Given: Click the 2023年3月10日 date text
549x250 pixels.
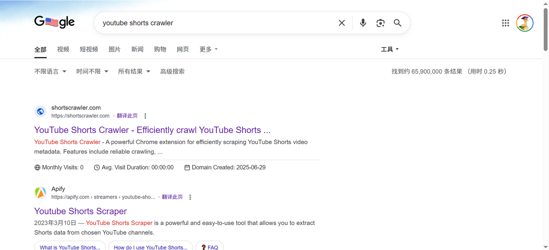Looking at the screenshot, I should click(x=55, y=223).
